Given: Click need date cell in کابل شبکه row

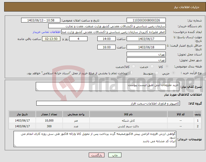Looking at the screenshot, I should coord(22,120).
